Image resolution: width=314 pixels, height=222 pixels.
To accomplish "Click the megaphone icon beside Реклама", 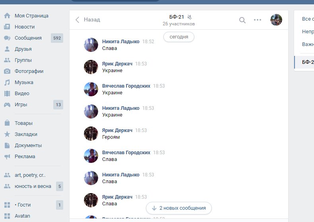I will coord(7,157).
